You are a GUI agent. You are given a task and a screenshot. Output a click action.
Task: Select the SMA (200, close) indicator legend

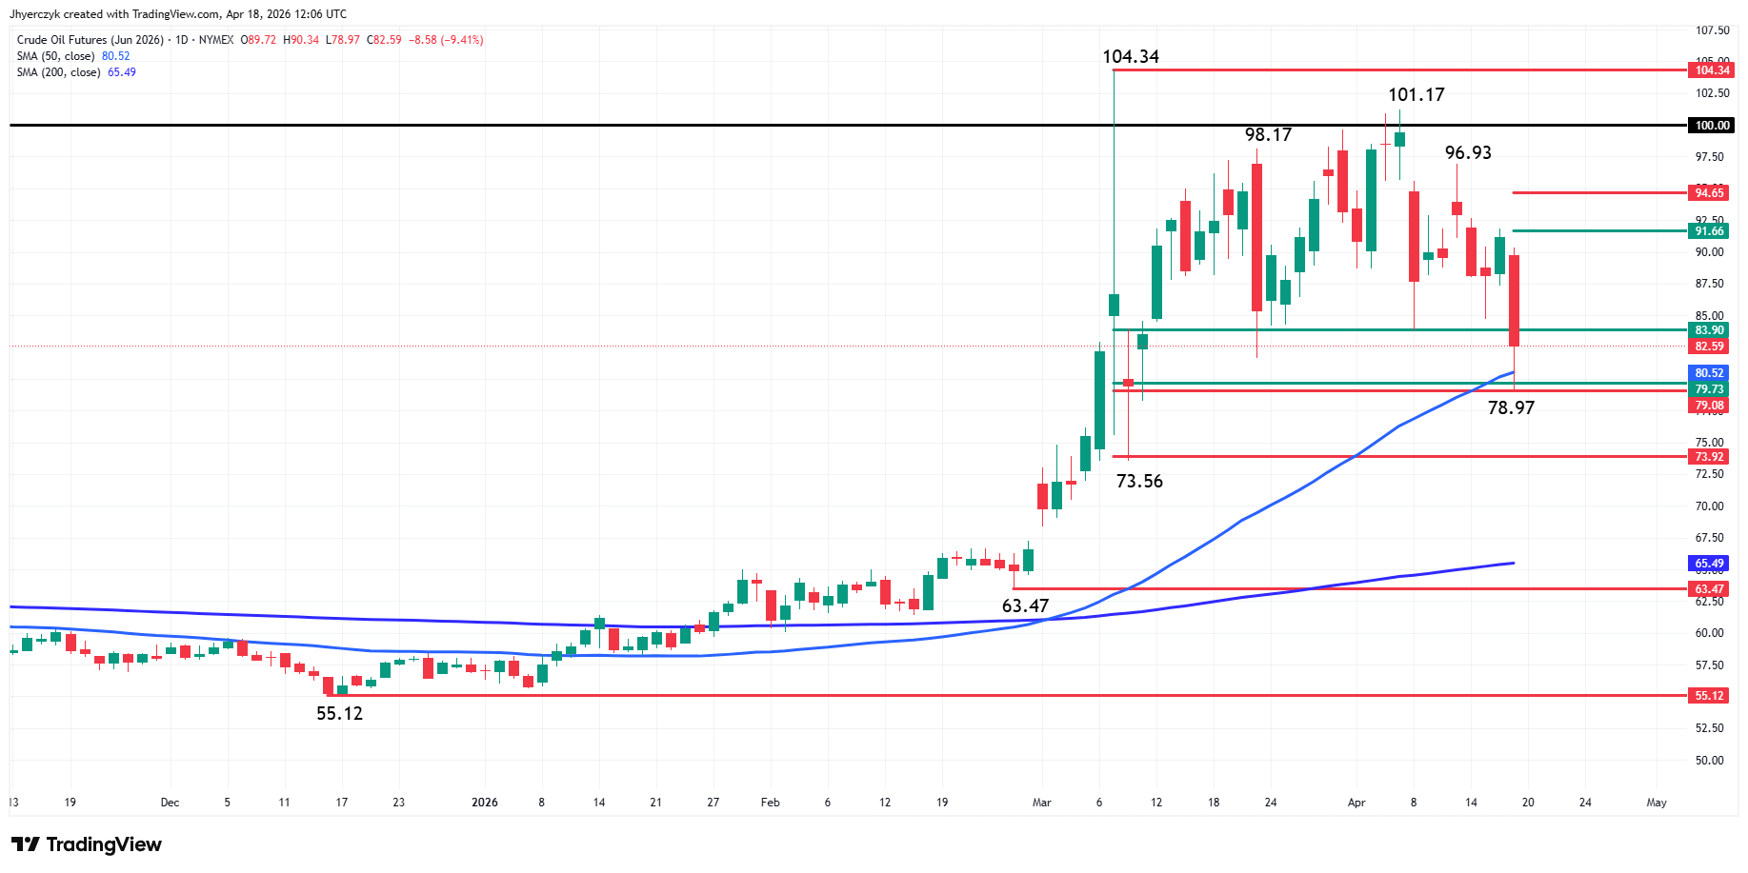pyautogui.click(x=58, y=72)
